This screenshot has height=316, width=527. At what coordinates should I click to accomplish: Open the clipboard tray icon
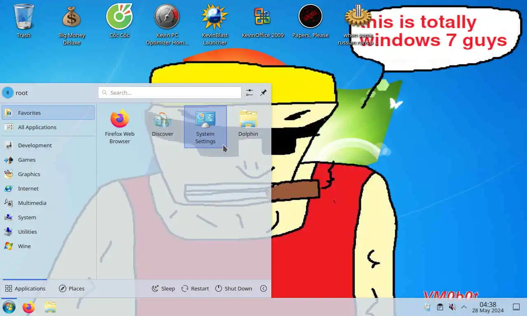click(440, 307)
